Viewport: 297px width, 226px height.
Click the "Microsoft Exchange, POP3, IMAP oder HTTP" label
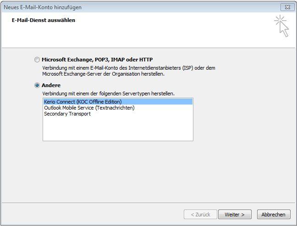click(x=97, y=60)
